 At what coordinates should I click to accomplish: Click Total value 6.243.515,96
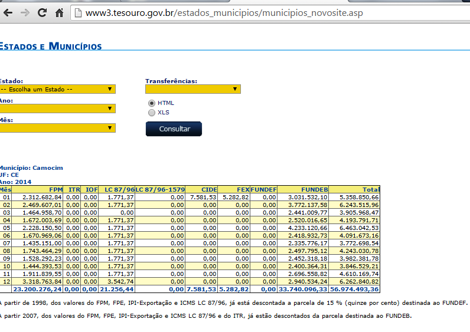[x=359, y=205]
